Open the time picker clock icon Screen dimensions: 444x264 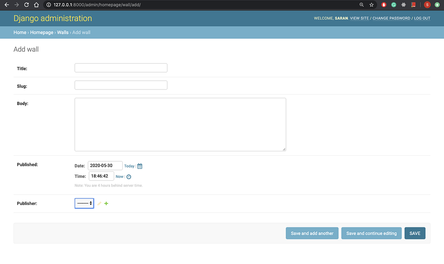pyautogui.click(x=129, y=176)
